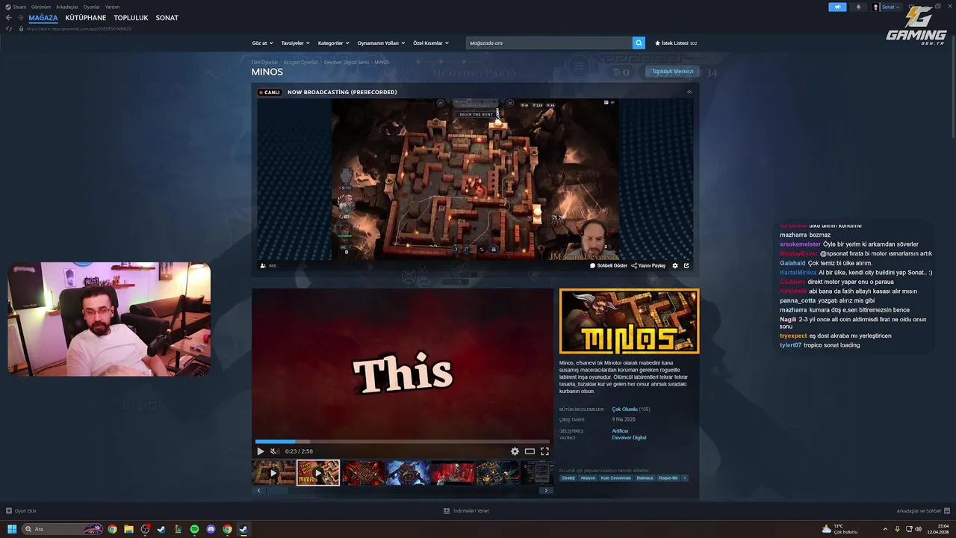Open Devolver Digital publisher link
Screen dimensions: 956x538
tap(629, 438)
